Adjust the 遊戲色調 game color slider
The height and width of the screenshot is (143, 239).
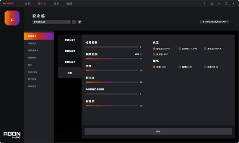coord(112,59)
